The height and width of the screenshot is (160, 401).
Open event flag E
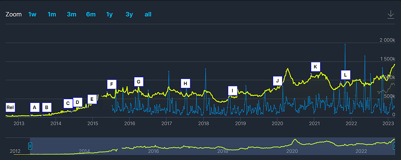coord(92,99)
